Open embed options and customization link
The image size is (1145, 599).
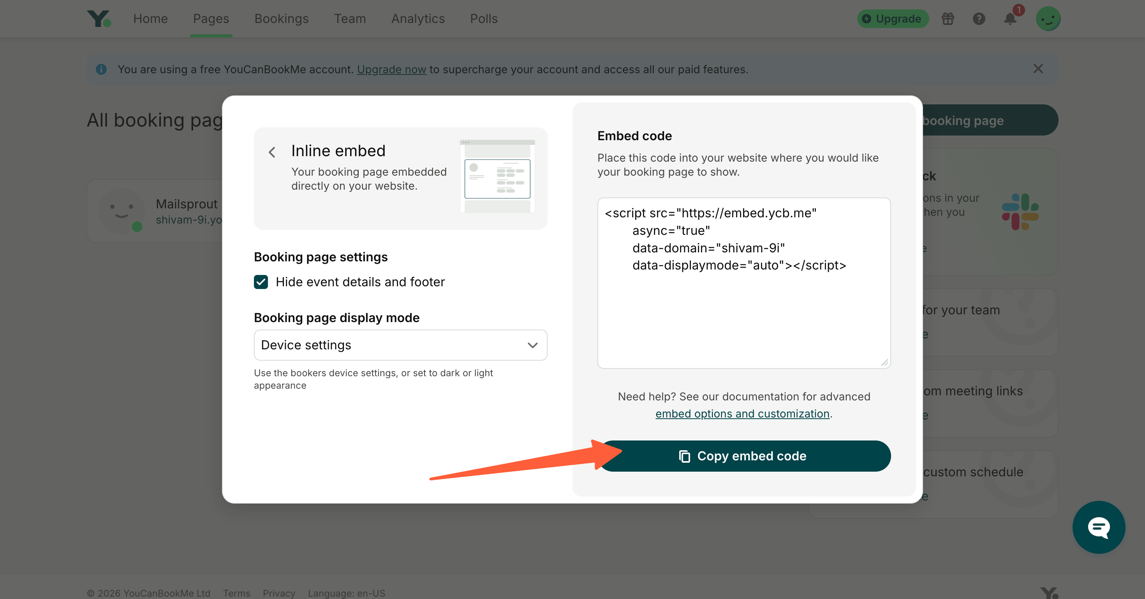tap(742, 414)
